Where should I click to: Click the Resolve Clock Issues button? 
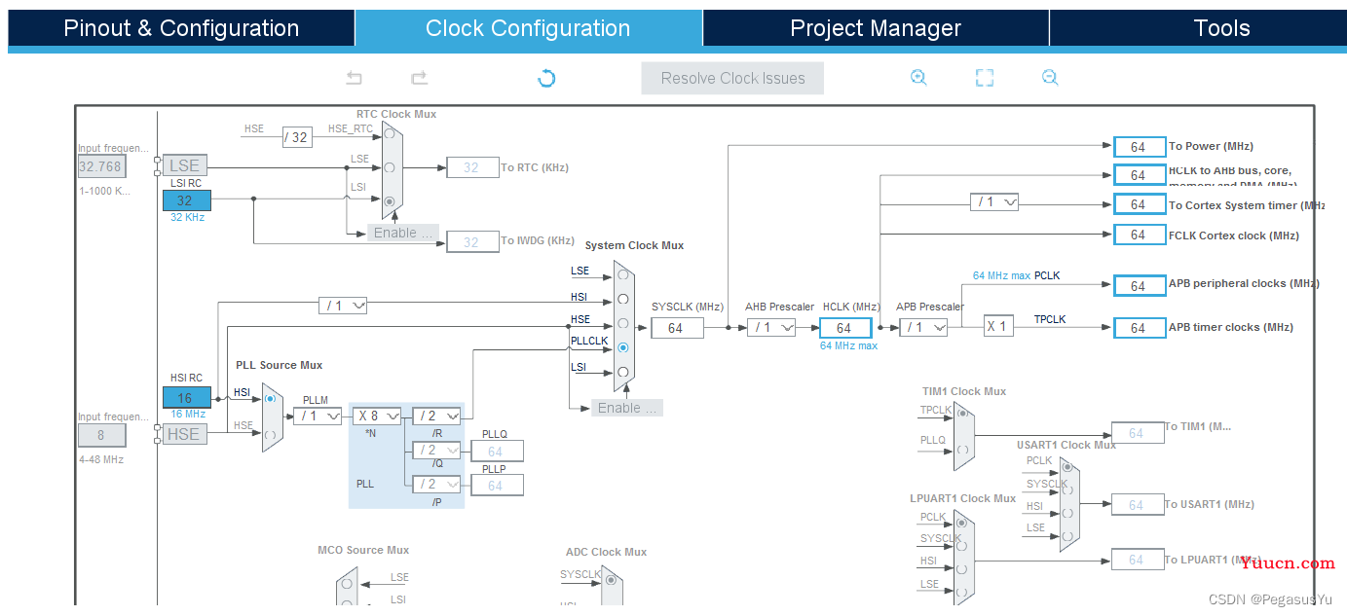click(x=732, y=79)
